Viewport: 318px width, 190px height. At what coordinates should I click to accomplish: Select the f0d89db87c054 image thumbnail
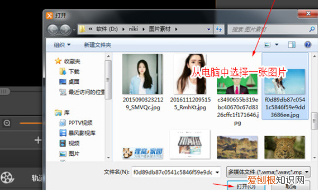tap(285, 82)
